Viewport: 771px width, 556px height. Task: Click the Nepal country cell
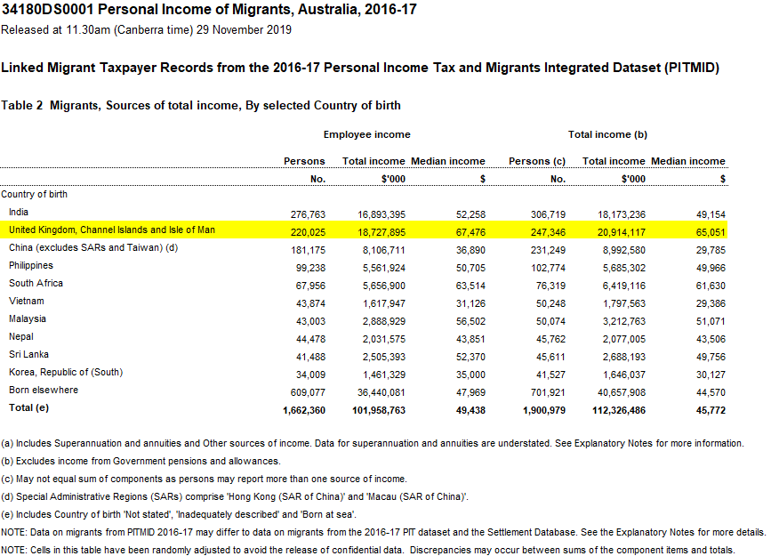[x=21, y=336]
